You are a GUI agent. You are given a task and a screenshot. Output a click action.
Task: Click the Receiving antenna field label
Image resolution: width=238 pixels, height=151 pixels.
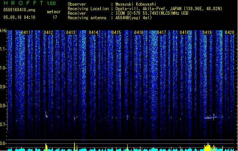[87, 18]
